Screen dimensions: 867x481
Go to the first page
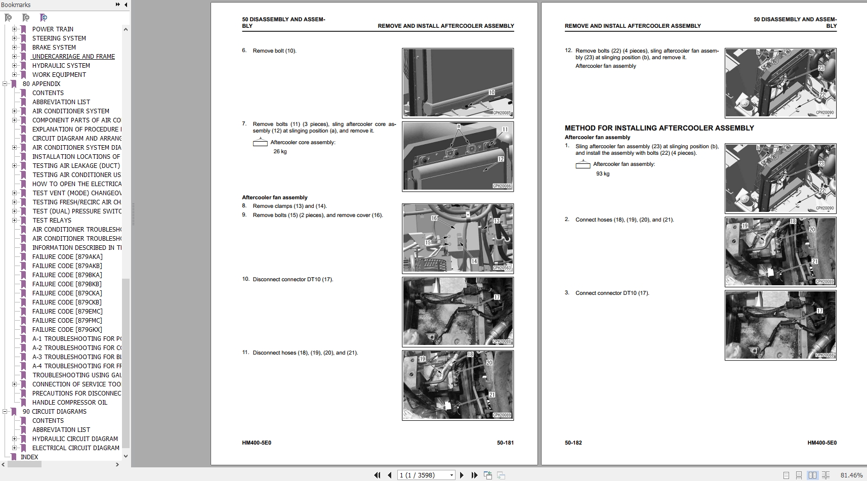(x=377, y=475)
